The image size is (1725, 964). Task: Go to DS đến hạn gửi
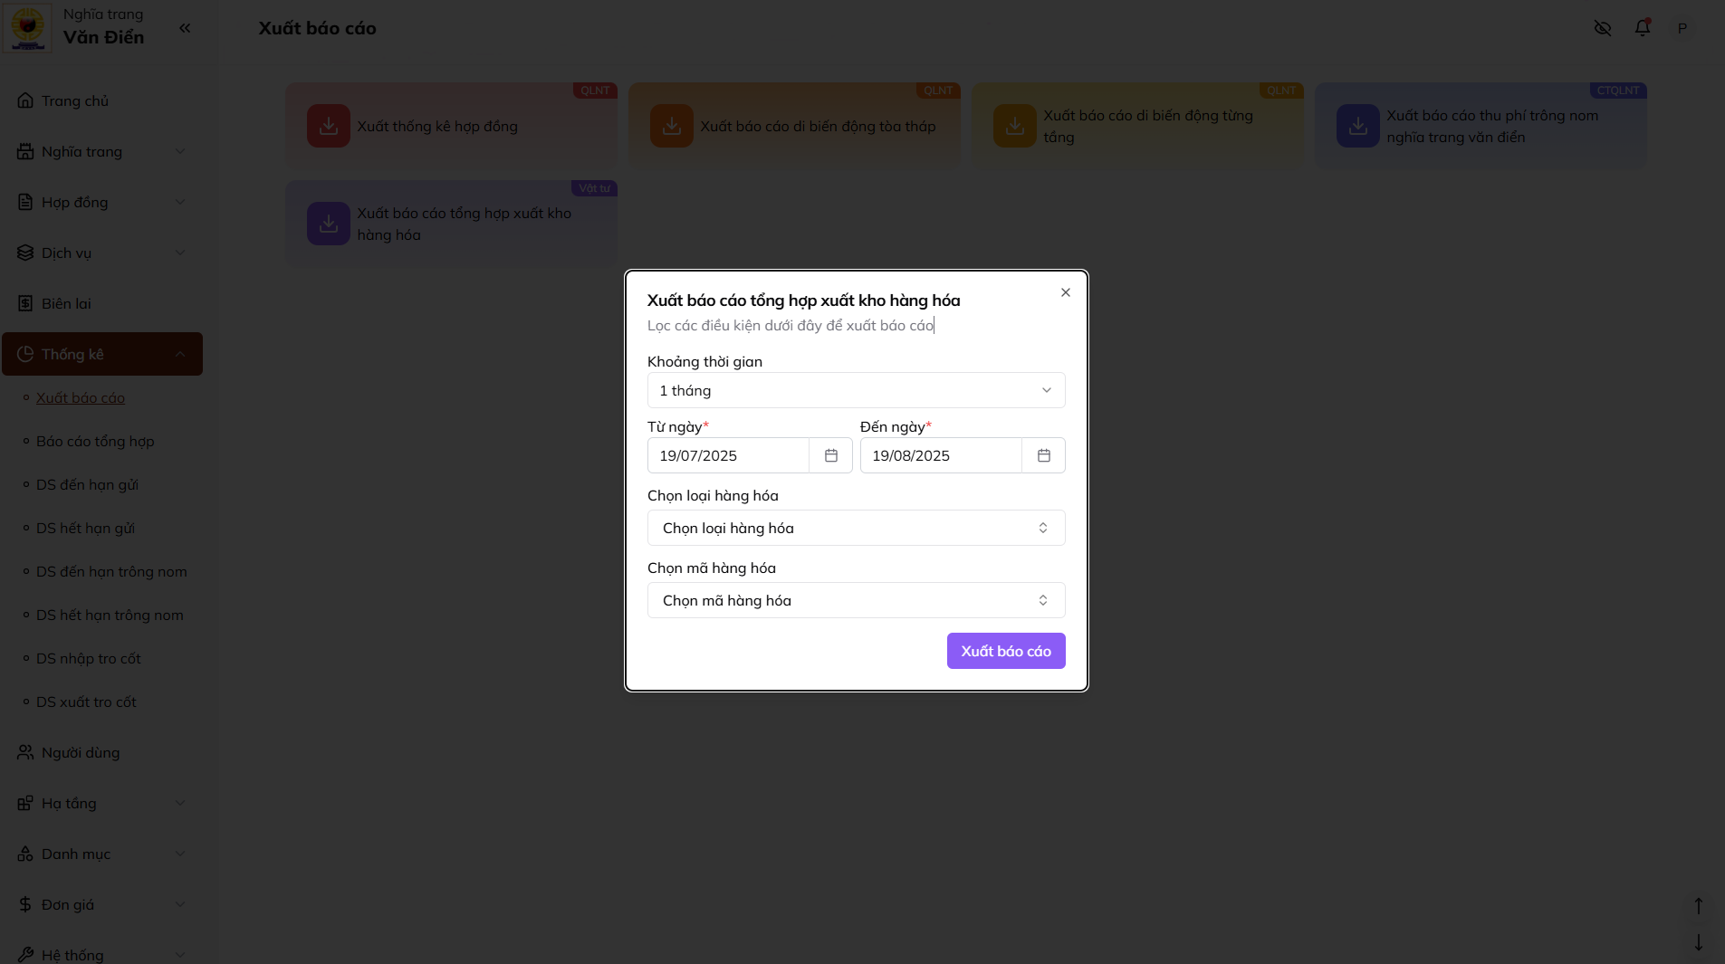(x=87, y=484)
